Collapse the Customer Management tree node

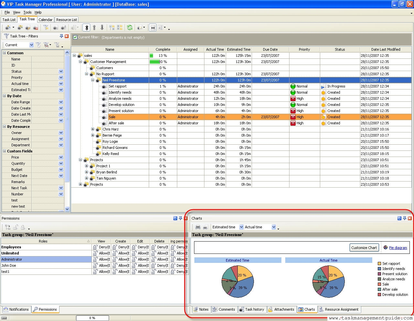point(81,62)
